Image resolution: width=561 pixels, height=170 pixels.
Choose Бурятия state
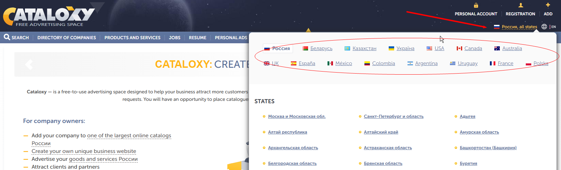click(x=468, y=164)
